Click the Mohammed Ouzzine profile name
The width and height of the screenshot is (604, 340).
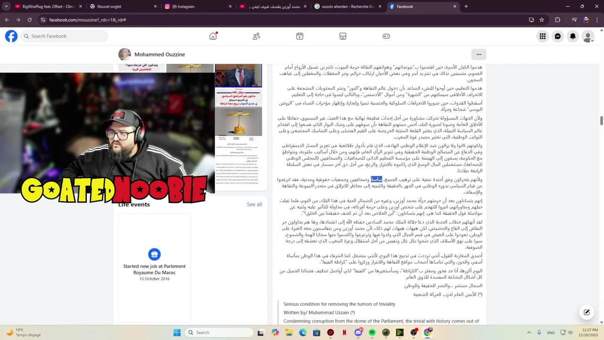tap(159, 54)
